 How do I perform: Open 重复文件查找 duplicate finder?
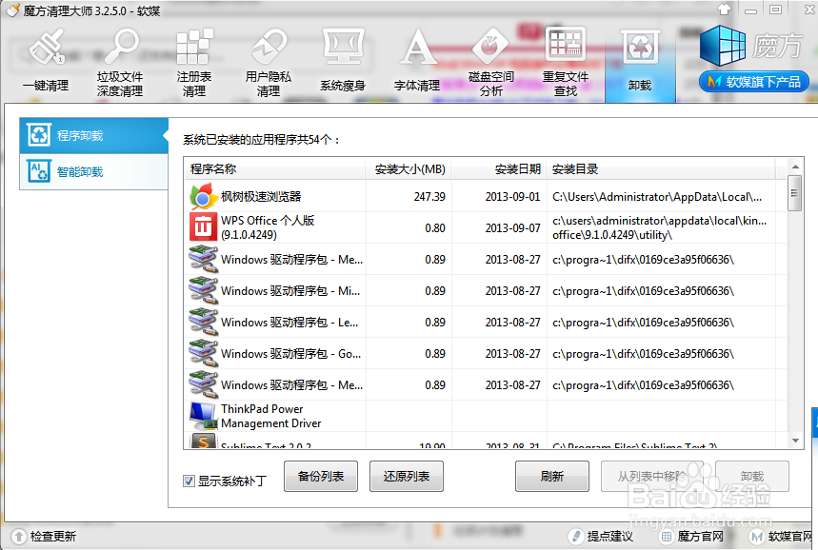tap(565, 63)
